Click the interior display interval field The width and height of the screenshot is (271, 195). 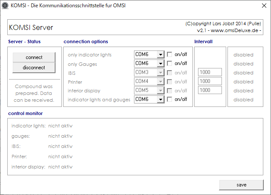(210, 90)
